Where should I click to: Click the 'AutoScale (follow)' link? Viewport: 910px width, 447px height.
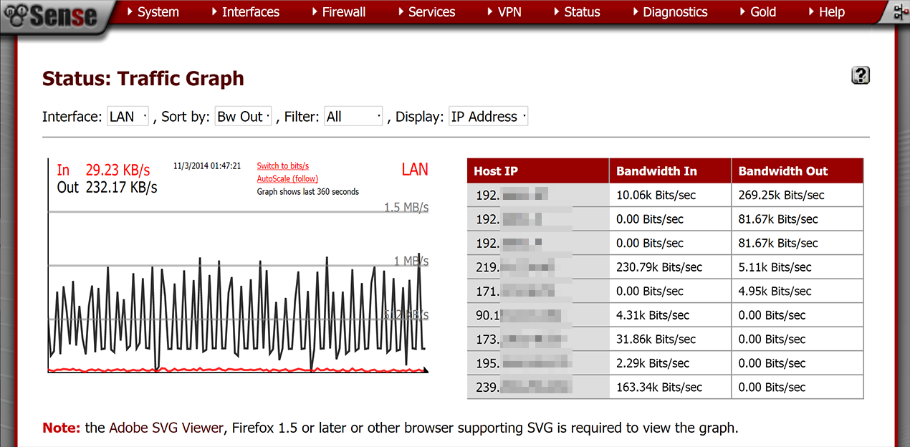click(x=287, y=179)
